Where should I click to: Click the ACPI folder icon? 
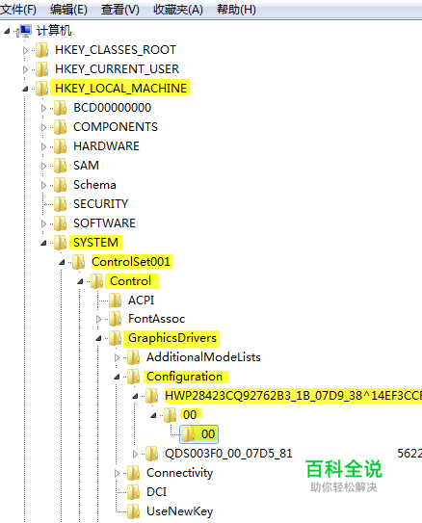(x=116, y=301)
